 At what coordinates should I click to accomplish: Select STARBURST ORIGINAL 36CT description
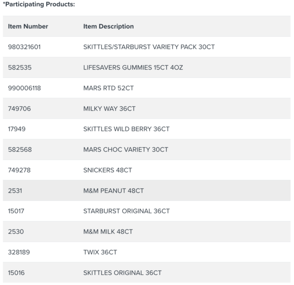tap(126, 211)
